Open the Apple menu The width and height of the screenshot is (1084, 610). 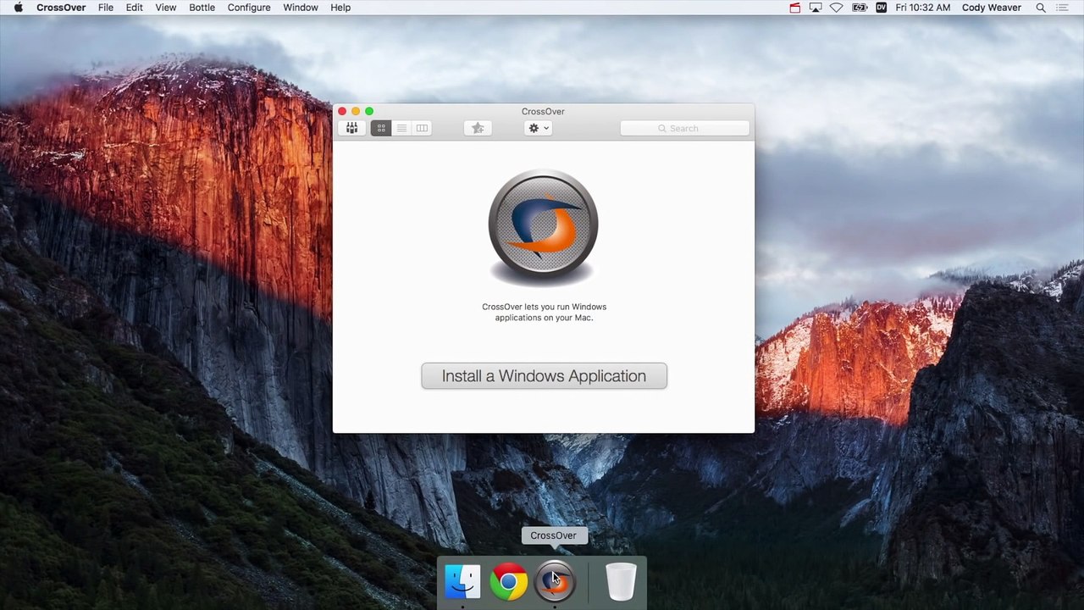tap(18, 8)
